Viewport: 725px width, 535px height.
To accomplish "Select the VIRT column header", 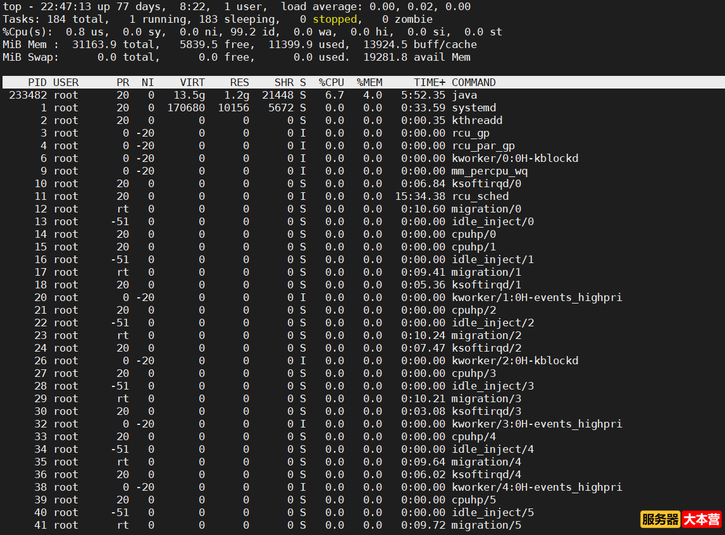I will [192, 82].
